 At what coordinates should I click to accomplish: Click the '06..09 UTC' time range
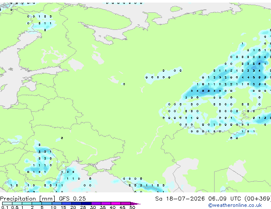coord(224,198)
